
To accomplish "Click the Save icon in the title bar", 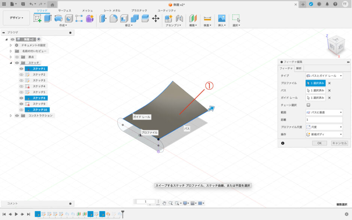I will pyautogui.click(x=23, y=4).
